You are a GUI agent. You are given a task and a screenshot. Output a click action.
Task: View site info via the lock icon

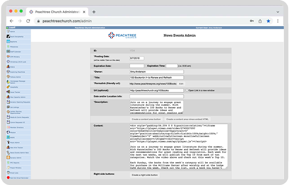tap(38, 21)
